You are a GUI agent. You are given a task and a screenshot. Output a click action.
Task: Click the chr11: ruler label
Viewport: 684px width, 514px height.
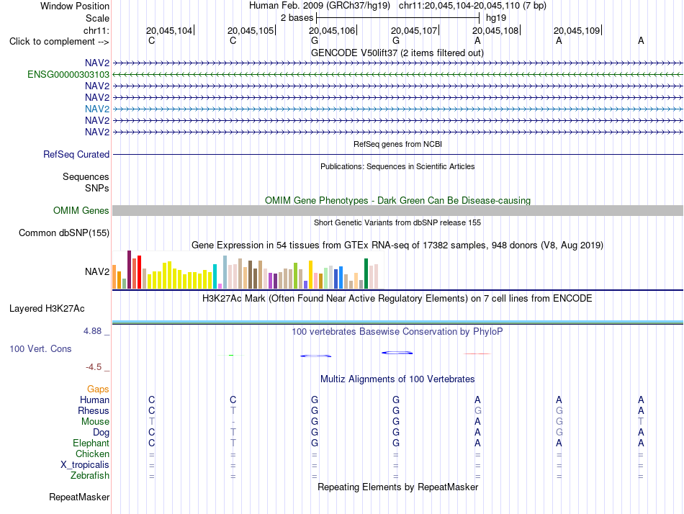click(96, 30)
